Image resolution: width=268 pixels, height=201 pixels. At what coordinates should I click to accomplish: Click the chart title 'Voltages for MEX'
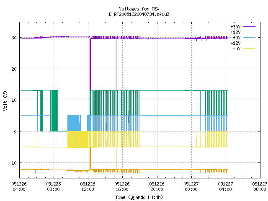click(139, 9)
